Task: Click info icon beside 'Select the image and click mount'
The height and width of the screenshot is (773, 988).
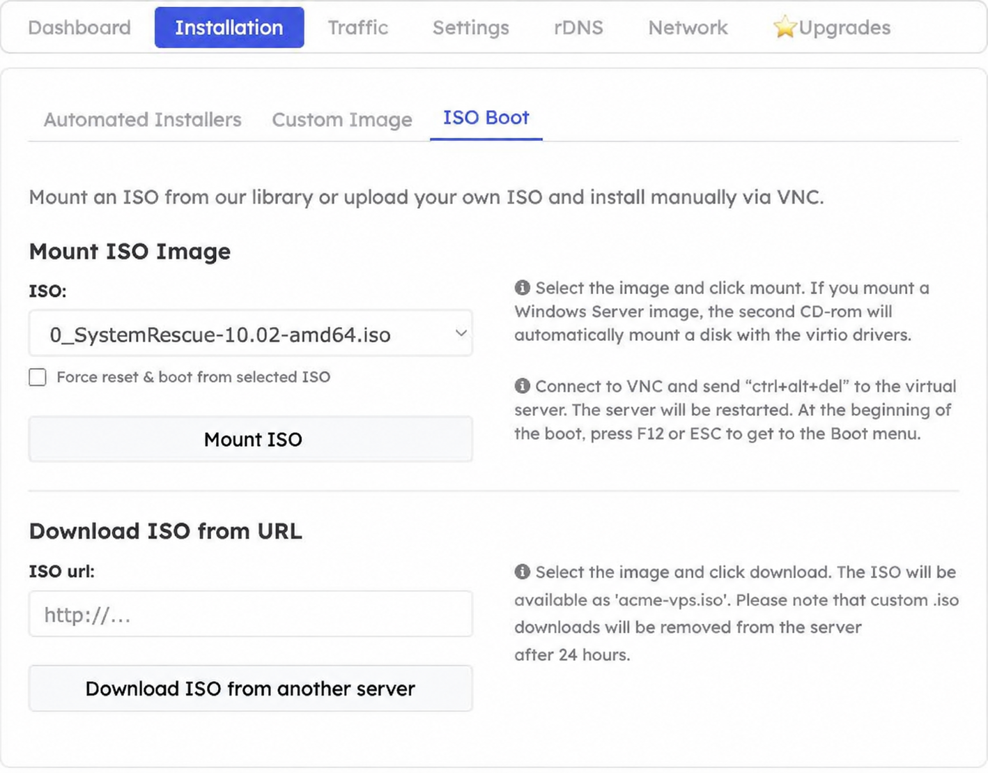Action: (523, 287)
